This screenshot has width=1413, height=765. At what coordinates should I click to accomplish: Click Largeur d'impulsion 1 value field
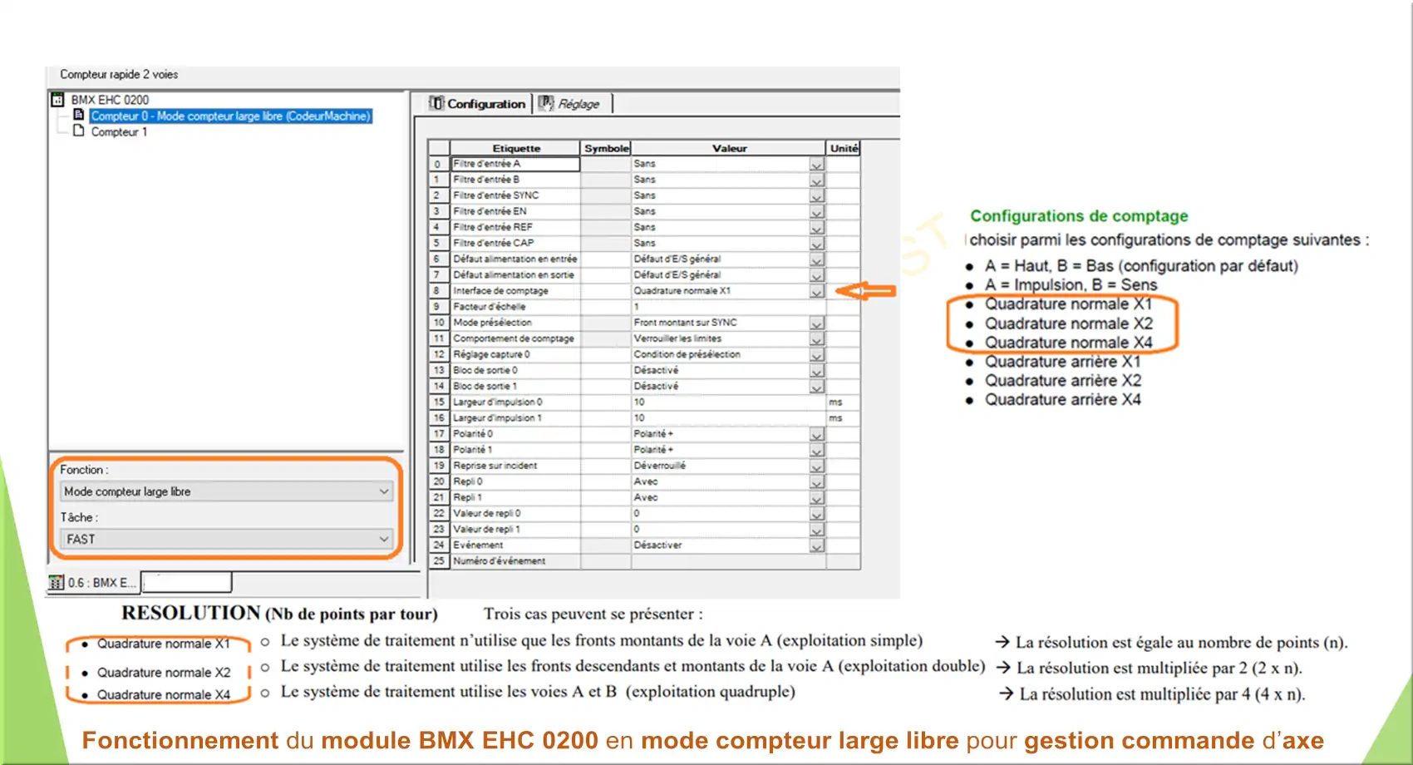[728, 418]
